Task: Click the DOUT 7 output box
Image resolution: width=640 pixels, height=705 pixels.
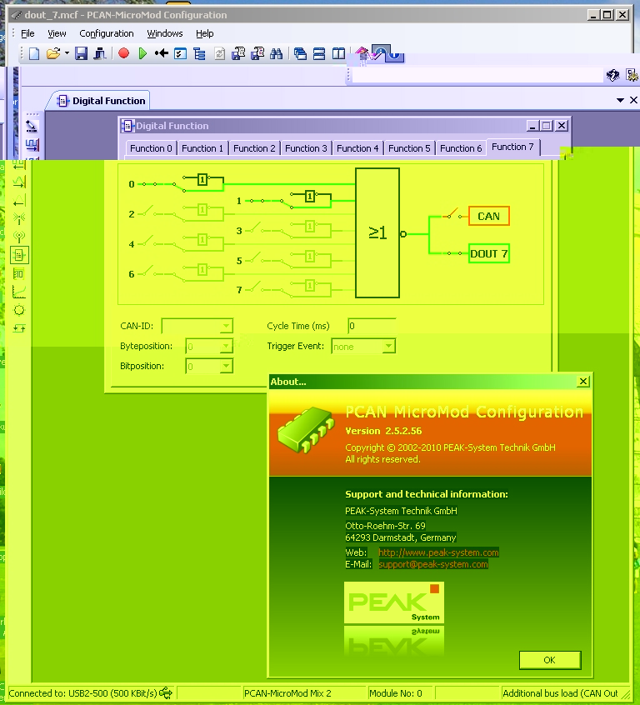Action: 488,253
